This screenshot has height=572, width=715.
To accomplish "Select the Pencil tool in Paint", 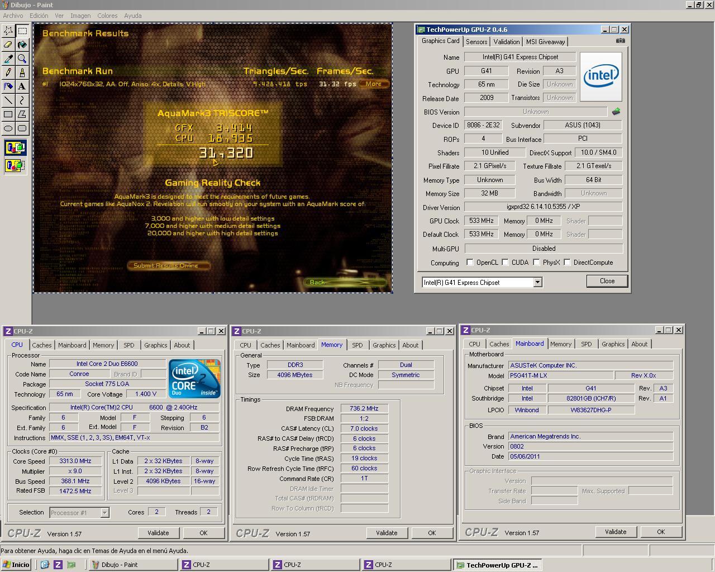I will tap(8, 73).
